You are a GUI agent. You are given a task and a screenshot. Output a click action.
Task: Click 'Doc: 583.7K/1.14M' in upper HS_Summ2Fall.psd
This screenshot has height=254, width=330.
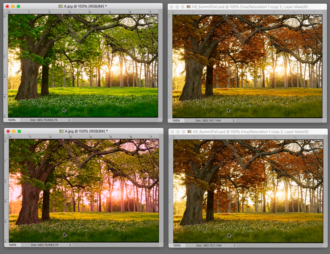208,121
